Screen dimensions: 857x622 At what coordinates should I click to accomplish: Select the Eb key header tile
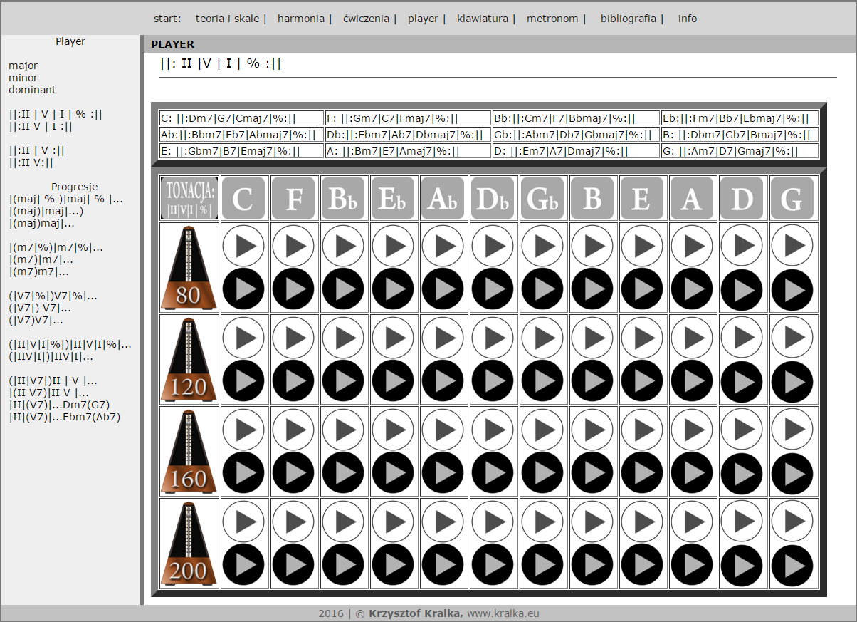coord(393,198)
